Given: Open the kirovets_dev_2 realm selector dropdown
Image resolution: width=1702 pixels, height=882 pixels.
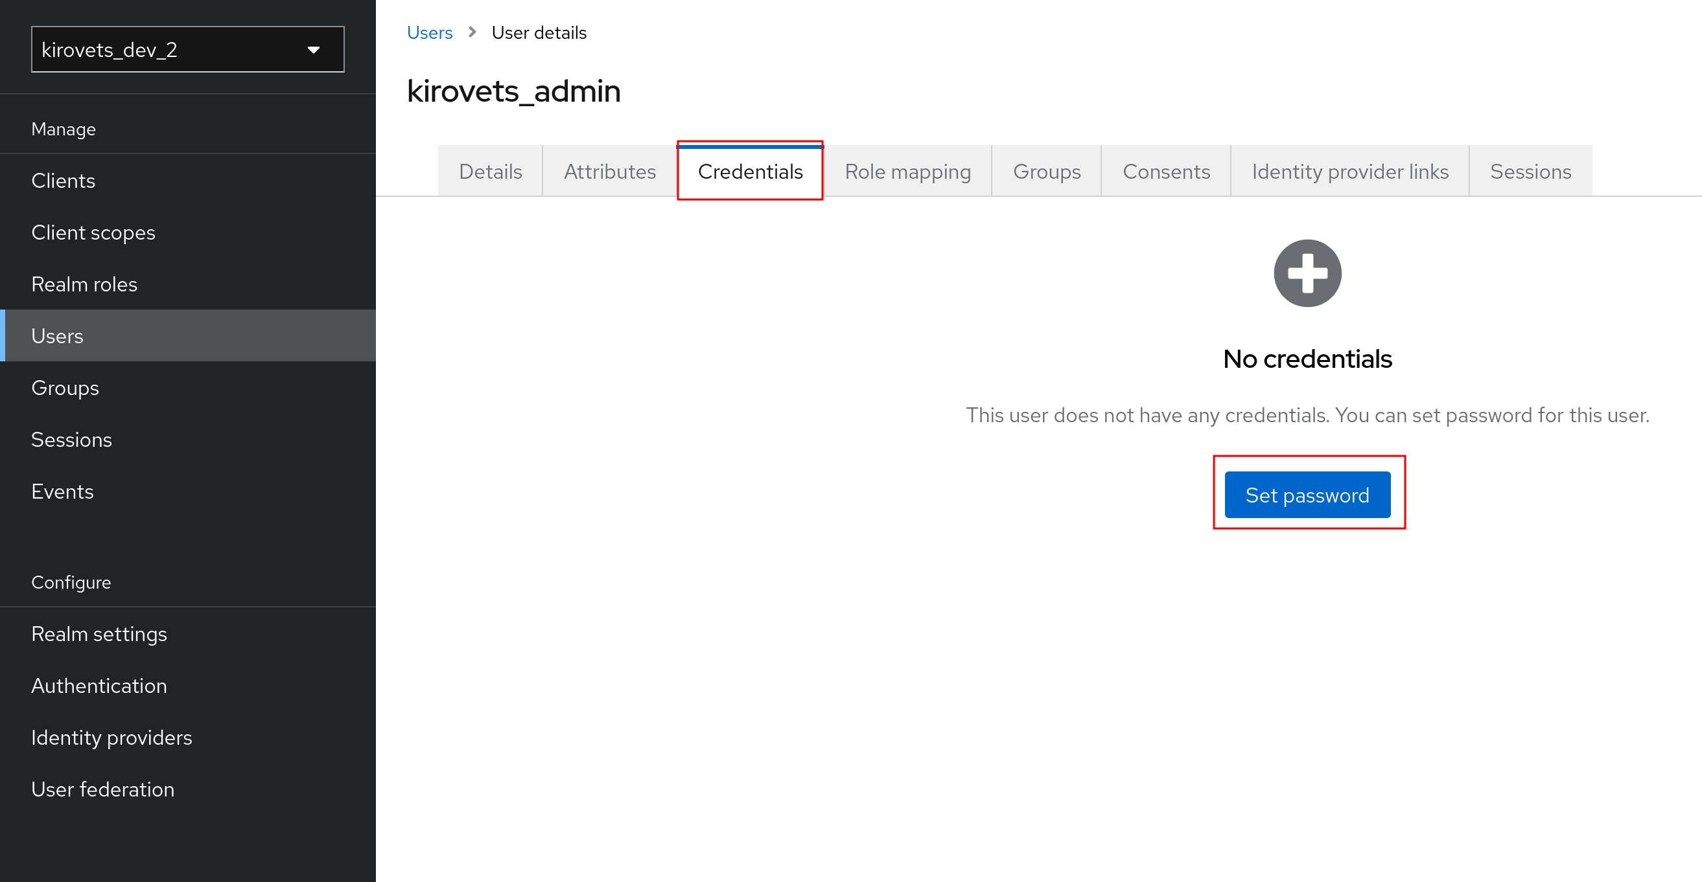Looking at the screenshot, I should (x=188, y=49).
